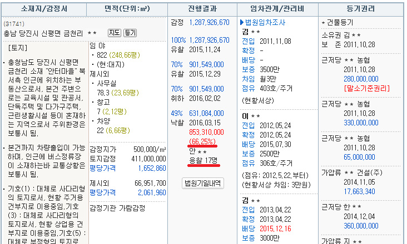Select the 진행결과 column header
407x244 pixels.
click(x=202, y=9)
